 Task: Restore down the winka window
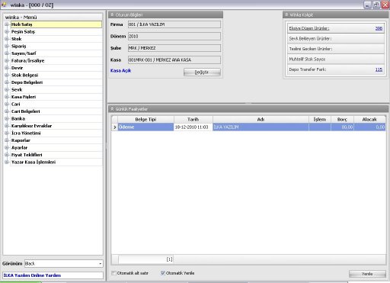[376, 5]
